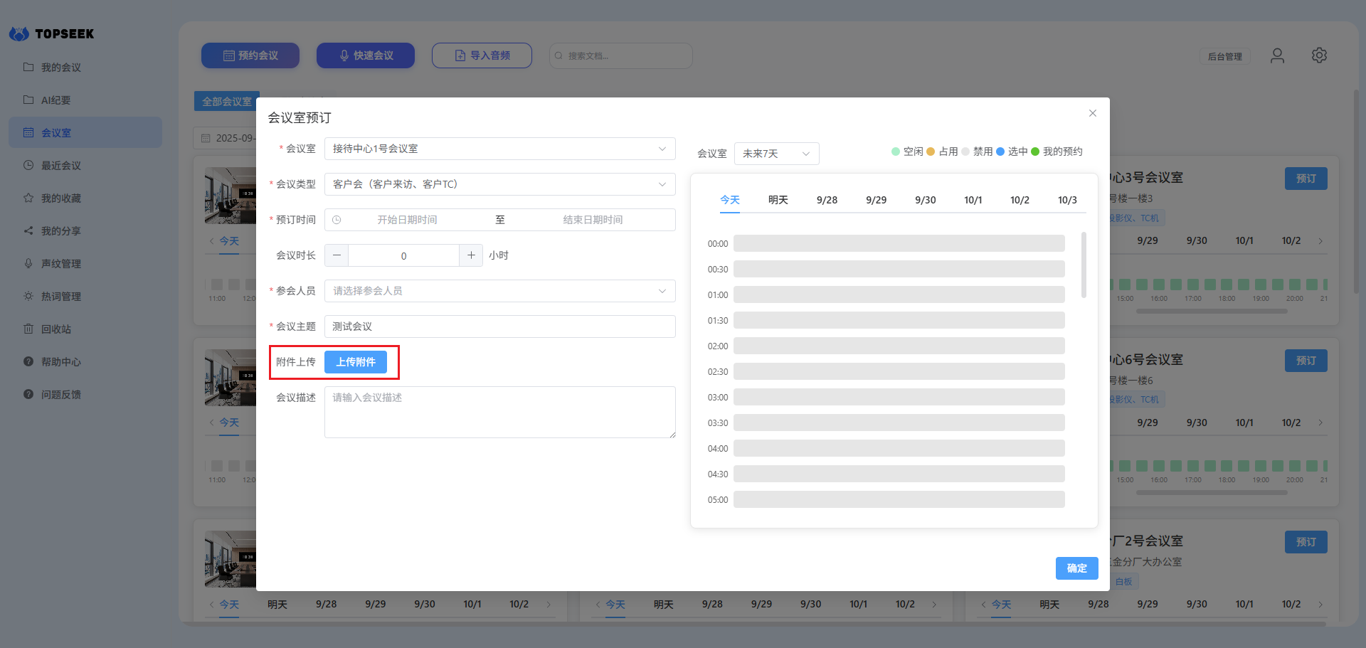1366x648 pixels.
Task: Click the settings gear icon
Action: [1319, 55]
